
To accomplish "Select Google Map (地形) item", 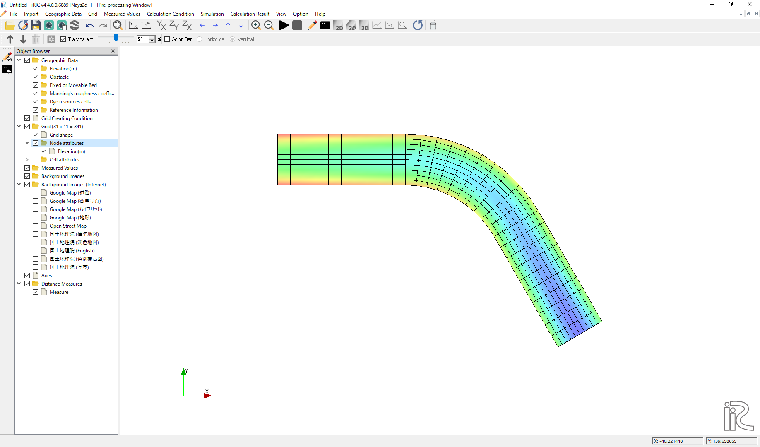I will 70,218.
